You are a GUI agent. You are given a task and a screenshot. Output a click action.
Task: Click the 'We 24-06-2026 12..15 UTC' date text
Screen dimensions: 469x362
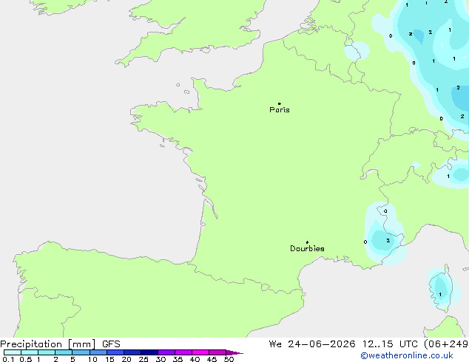343,344
